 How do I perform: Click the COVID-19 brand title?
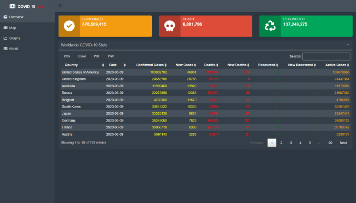coord(26,7)
